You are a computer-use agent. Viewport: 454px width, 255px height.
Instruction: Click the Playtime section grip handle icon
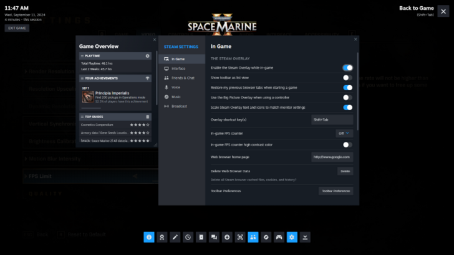point(82,56)
